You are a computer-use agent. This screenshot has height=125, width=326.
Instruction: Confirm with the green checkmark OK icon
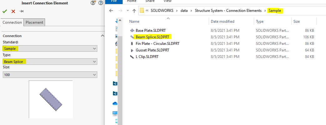[4, 11]
